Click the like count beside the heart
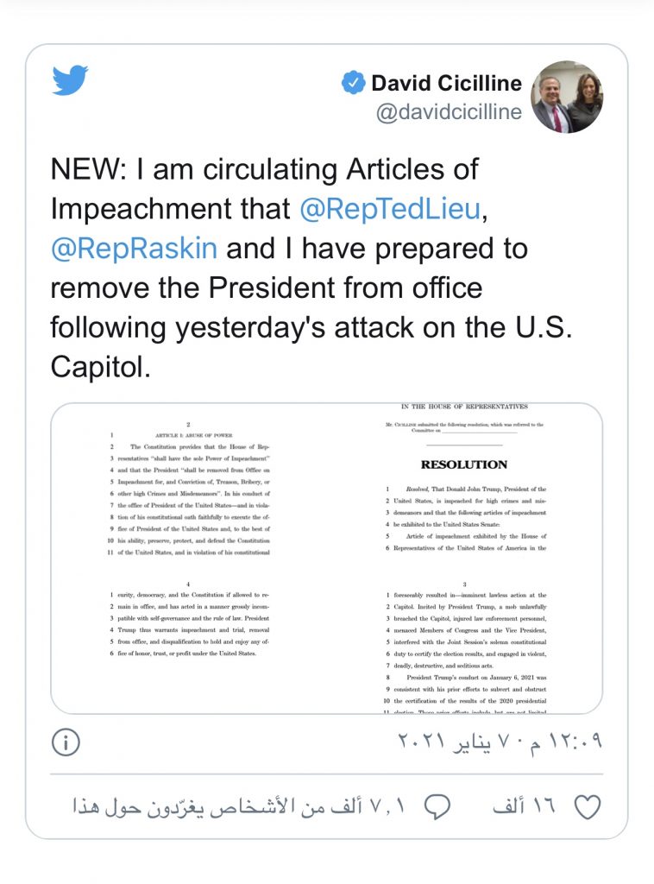 click(524, 807)
